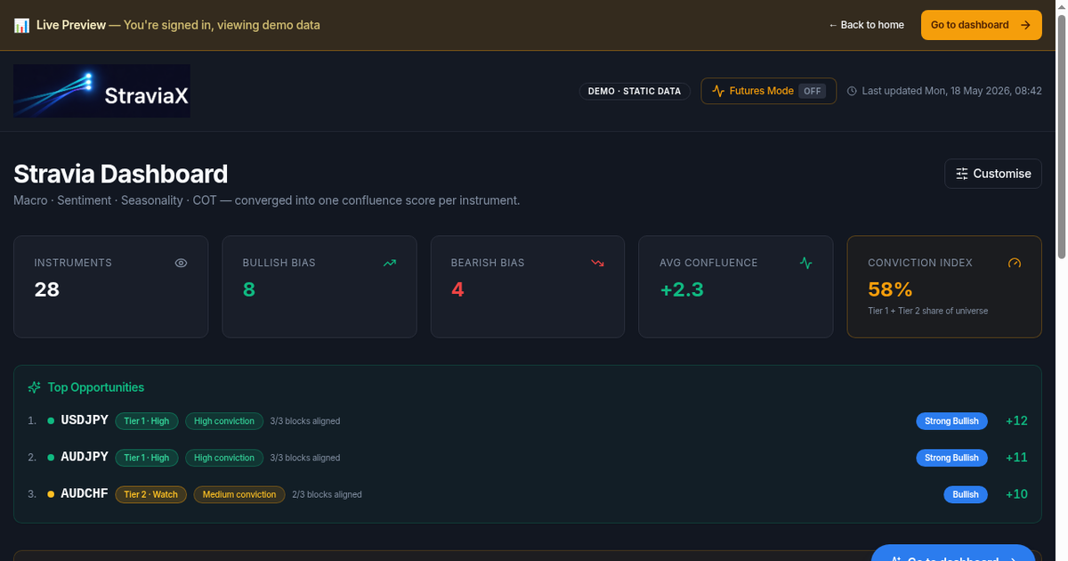Click the Tier 1 · High badge for USDJPY
This screenshot has width=1068, height=561.
tap(147, 421)
